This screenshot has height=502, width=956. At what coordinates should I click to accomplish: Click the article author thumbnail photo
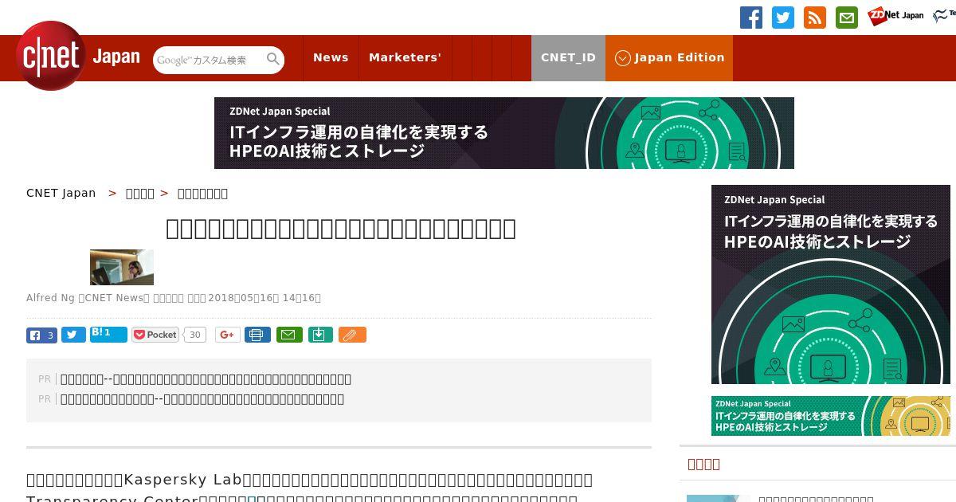click(122, 267)
